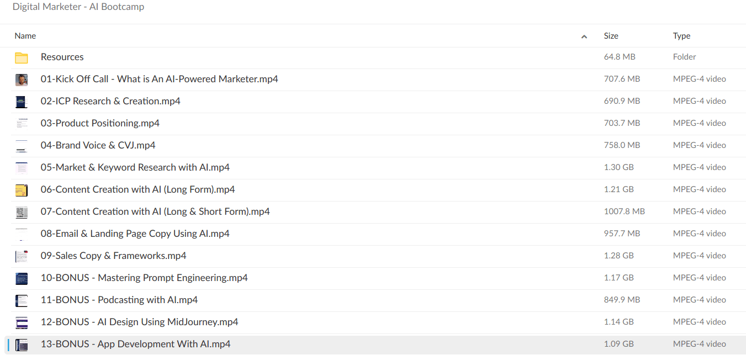Click the 01-Kick Off Call video thumbnail
Viewport: 746px width, 355px height.
(22, 80)
